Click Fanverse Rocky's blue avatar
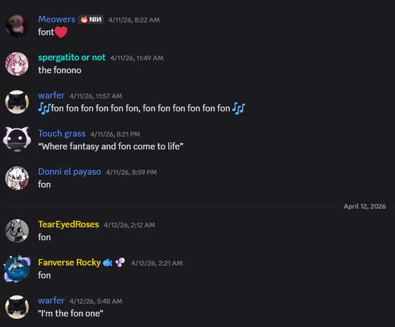 [x=16, y=269]
